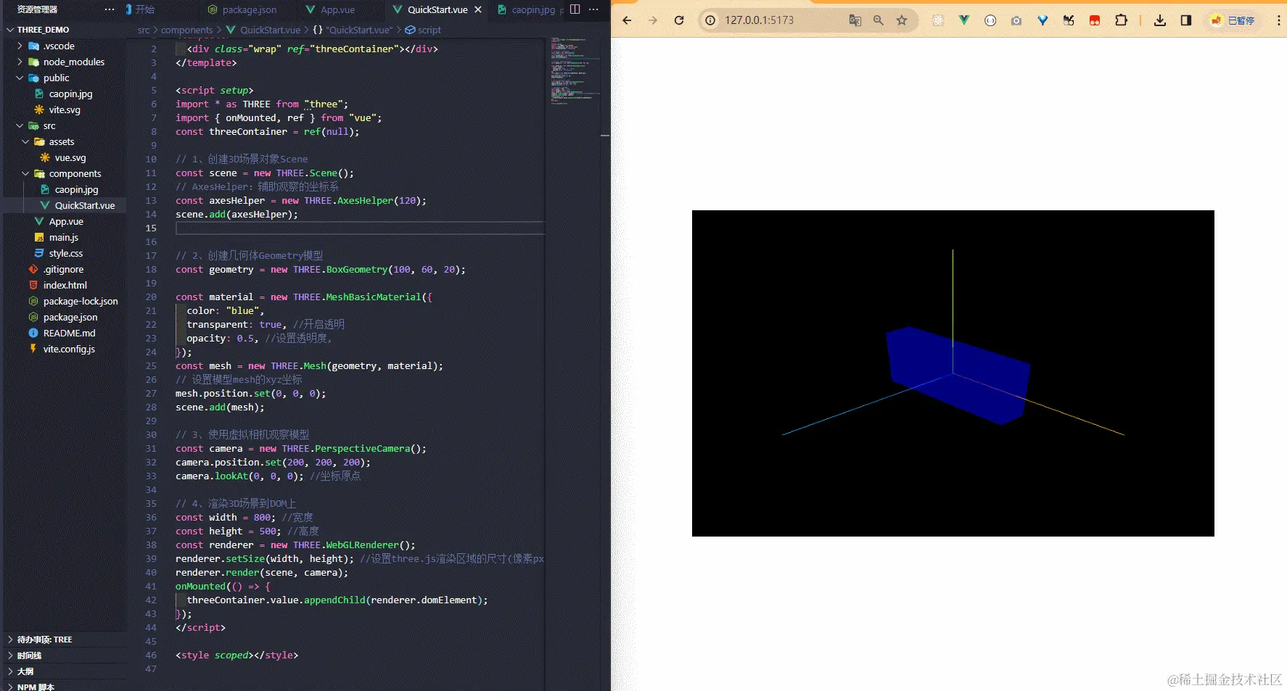The image size is (1287, 691).
Task: Click components in the breadcrumb path
Action: (x=186, y=30)
